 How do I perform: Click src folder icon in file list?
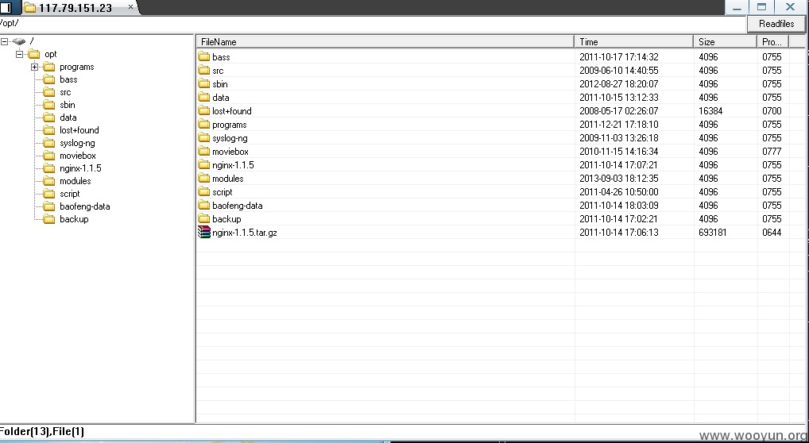203,70
